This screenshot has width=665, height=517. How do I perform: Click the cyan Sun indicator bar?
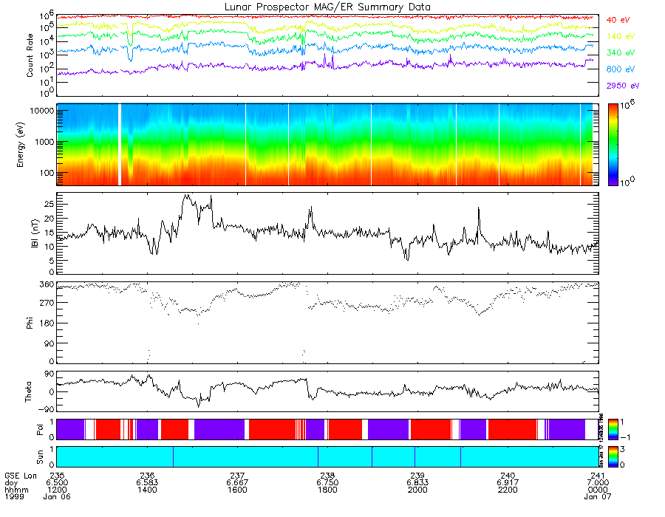(327, 456)
